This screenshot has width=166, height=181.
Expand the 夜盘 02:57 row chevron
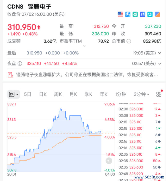160,64
